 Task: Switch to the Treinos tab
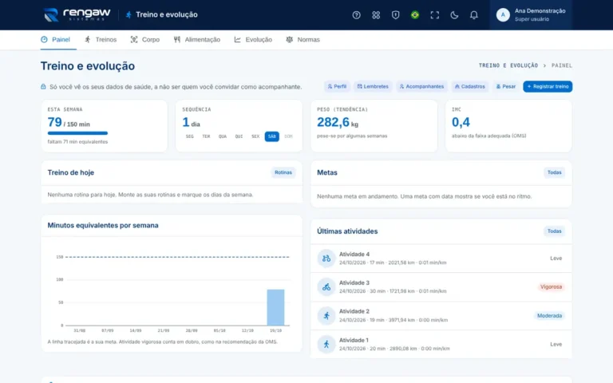click(101, 39)
